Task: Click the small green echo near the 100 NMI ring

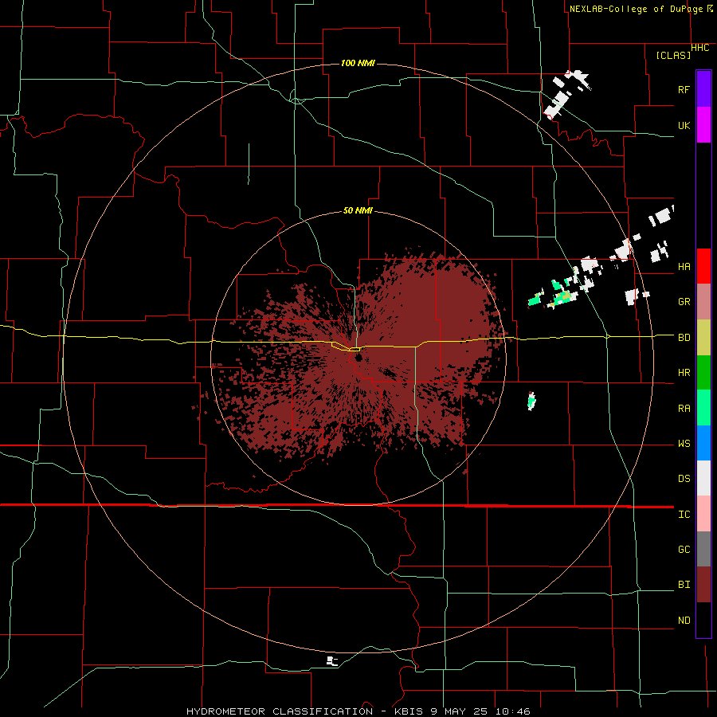Action: click(531, 401)
